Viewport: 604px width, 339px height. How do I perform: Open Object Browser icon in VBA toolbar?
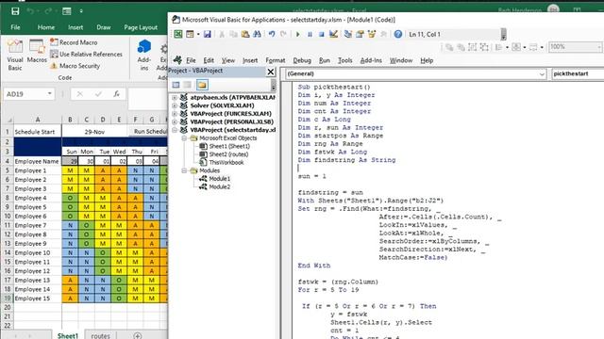pos(372,34)
